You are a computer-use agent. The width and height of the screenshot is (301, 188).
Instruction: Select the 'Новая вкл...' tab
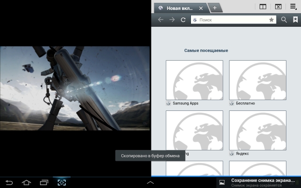pos(180,8)
